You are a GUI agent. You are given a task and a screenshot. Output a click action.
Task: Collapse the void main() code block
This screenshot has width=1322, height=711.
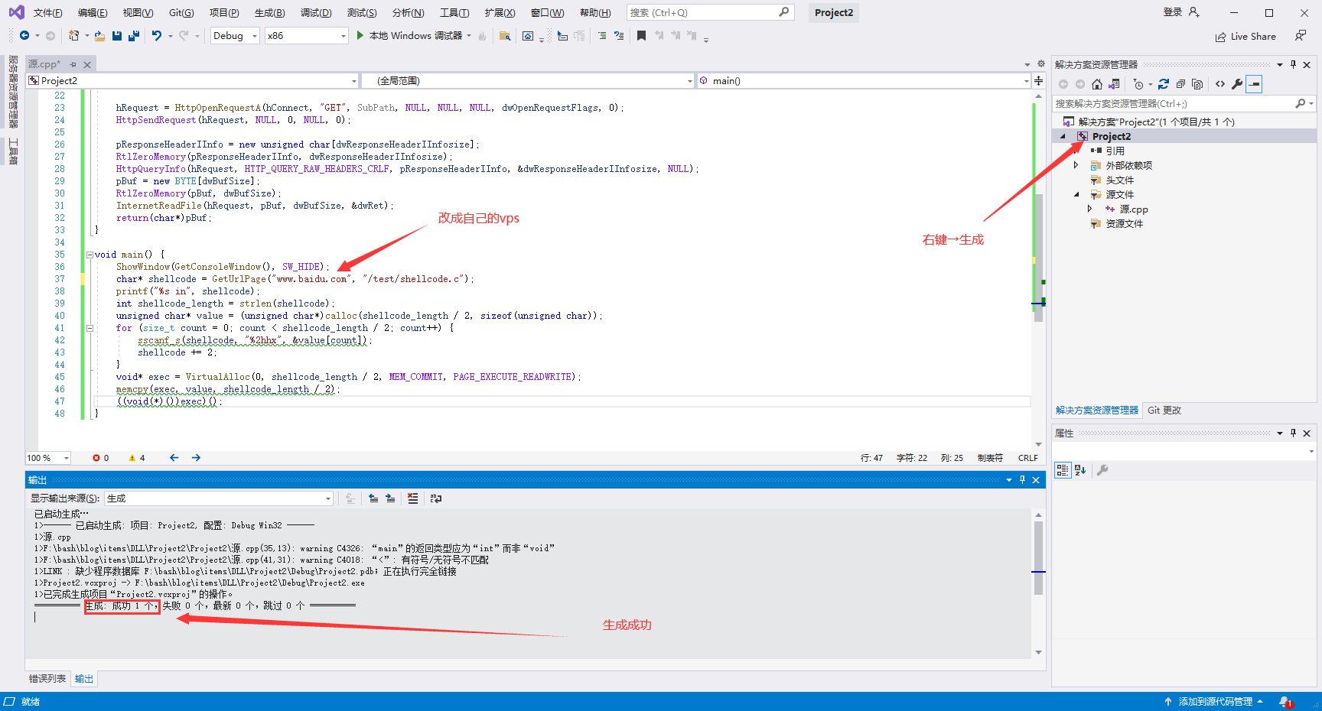pos(90,255)
